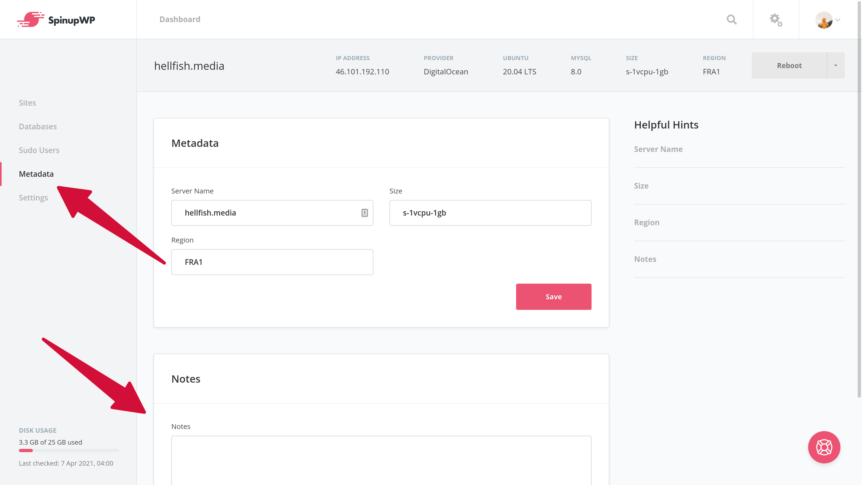
Task: Click the 20.04 LTS Ubuntu value
Action: point(519,72)
